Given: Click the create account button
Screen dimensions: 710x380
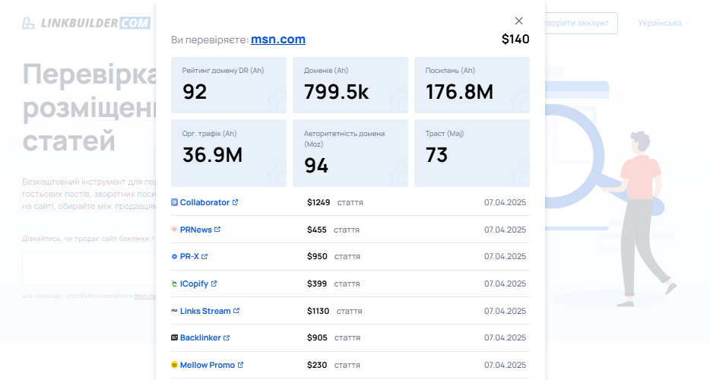Looking at the screenshot, I should click(582, 23).
